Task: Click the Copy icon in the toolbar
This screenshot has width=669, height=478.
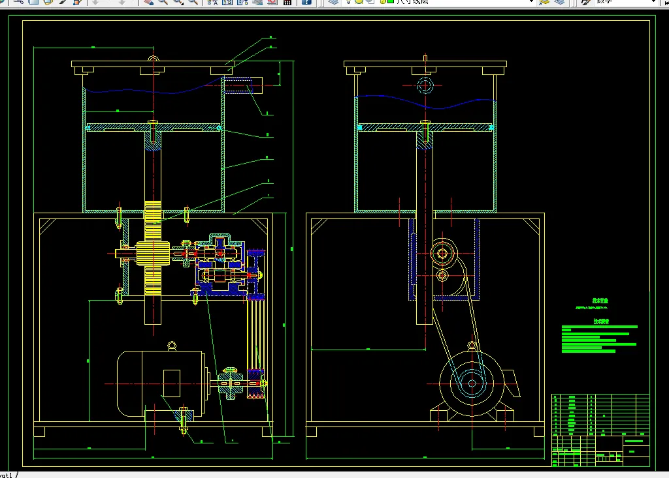Action: 34,2
